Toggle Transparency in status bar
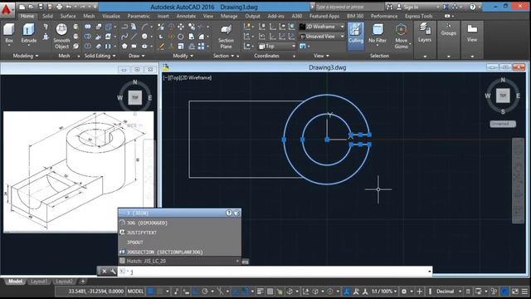Image resolution: width=531 pixels, height=299 pixels. pos(270,292)
